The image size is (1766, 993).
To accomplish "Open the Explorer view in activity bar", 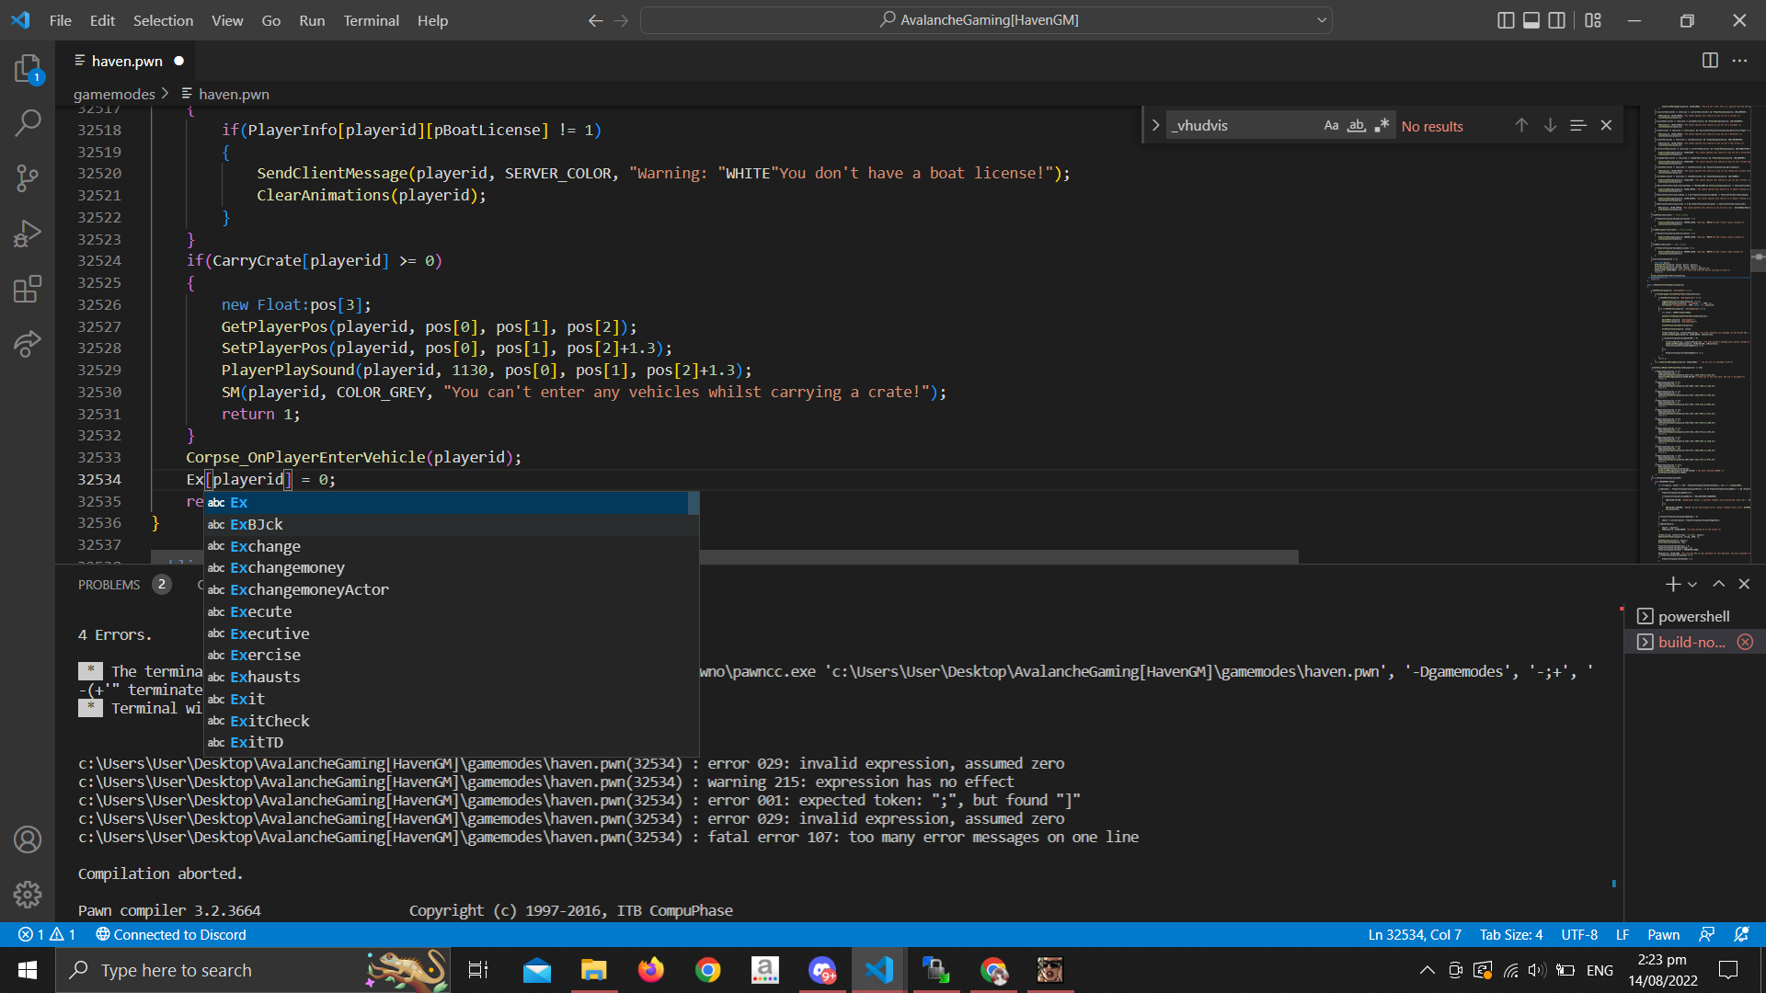I will [x=28, y=69].
